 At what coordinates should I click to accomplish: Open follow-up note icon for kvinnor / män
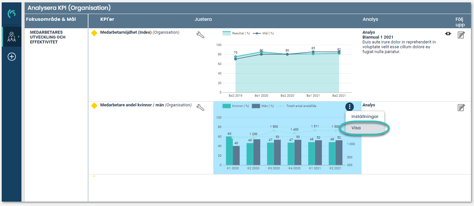461,108
